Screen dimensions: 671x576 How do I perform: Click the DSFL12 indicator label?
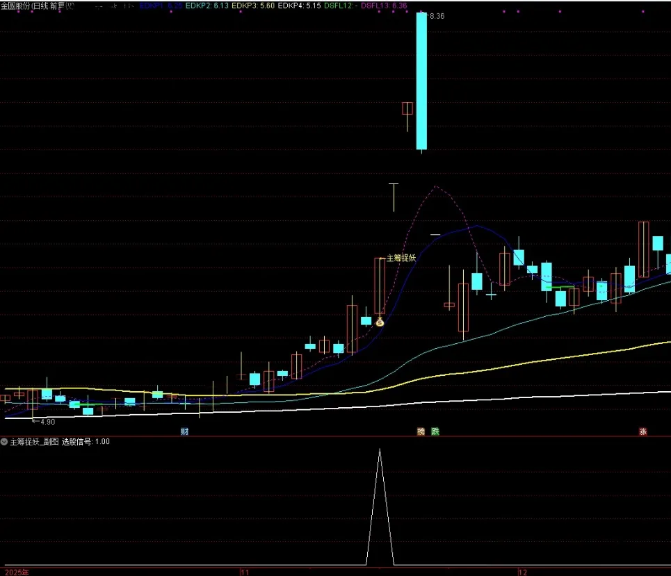click(x=341, y=6)
